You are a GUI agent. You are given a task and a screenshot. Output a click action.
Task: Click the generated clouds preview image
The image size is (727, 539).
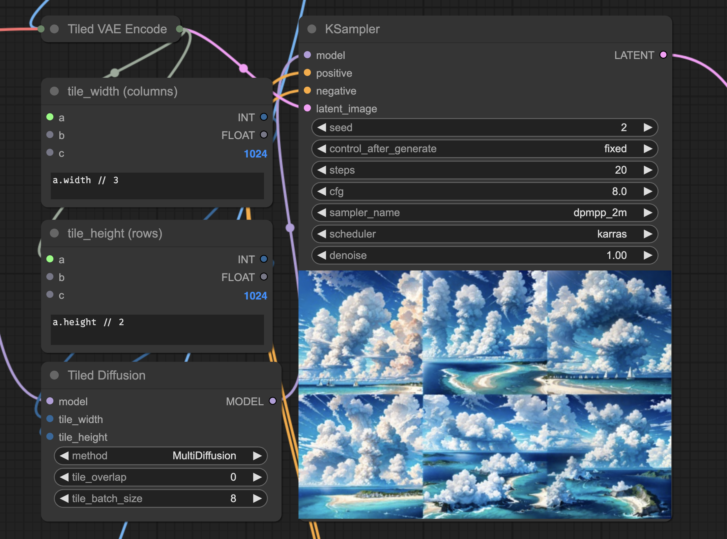(x=484, y=394)
